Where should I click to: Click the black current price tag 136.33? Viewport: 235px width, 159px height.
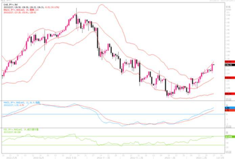(x=228, y=64)
